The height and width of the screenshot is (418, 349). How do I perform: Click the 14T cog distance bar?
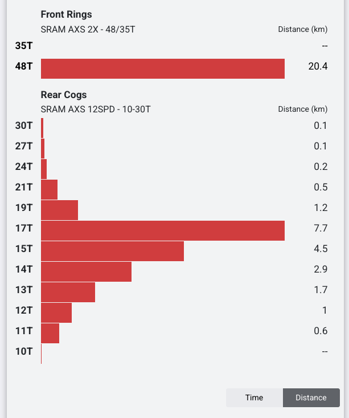pos(86,271)
